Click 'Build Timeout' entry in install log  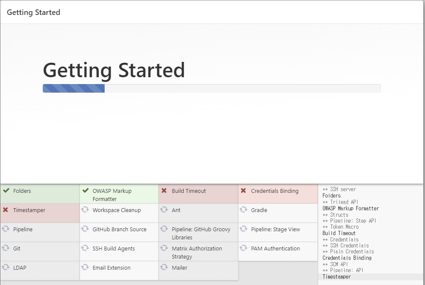pos(339,233)
